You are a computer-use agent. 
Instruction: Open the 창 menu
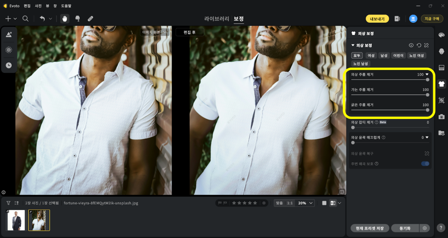[55, 6]
